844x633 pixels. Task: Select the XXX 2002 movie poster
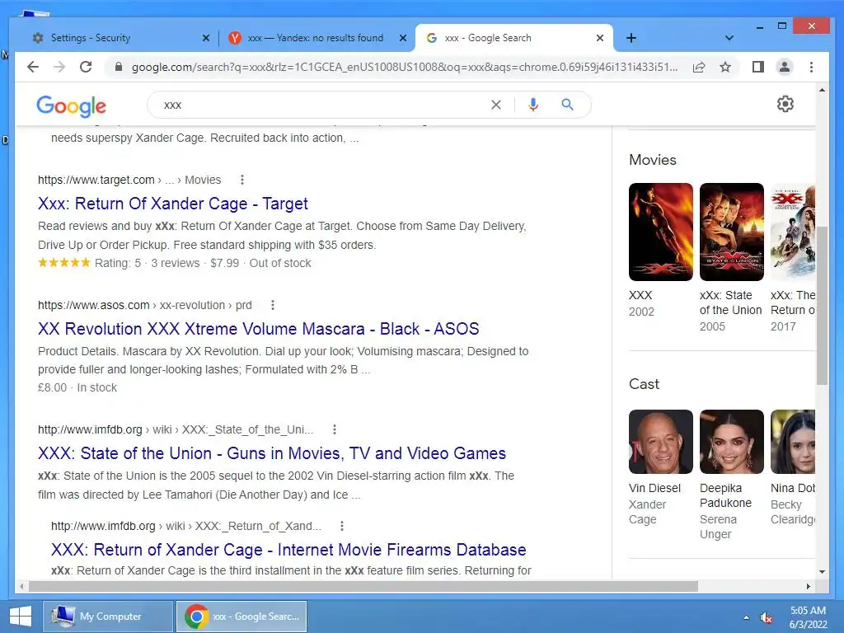click(661, 232)
